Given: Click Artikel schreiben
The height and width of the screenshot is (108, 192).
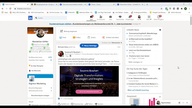Looking at the screenshot, I should coord(111,37).
